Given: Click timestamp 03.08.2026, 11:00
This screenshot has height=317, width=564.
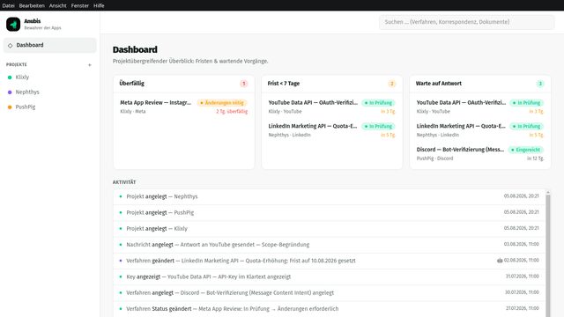Looking at the screenshot, I should click(x=521, y=245).
